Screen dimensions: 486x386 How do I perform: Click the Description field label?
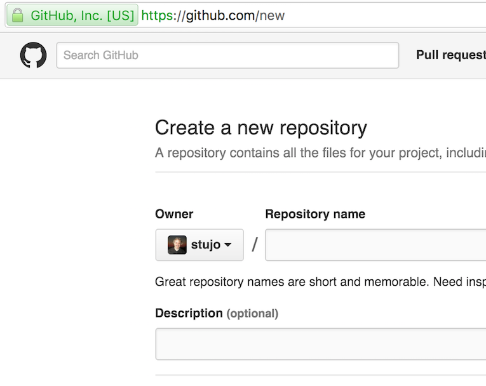click(x=189, y=313)
